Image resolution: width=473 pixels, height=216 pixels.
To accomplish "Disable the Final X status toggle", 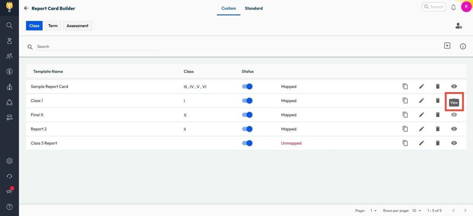I will [247, 115].
